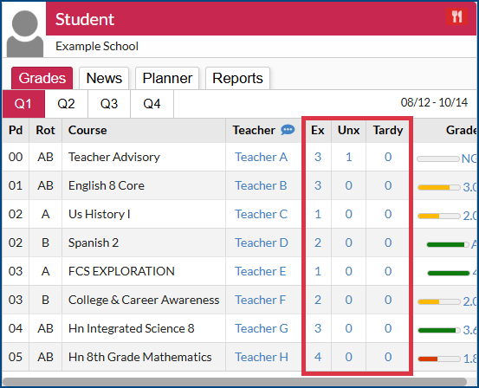Open the Planner tab
The width and height of the screenshot is (479, 388).
click(x=167, y=78)
